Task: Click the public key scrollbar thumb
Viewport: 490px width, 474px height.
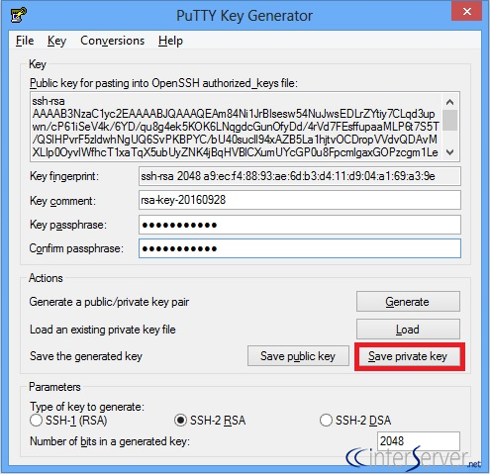Action: point(450,121)
